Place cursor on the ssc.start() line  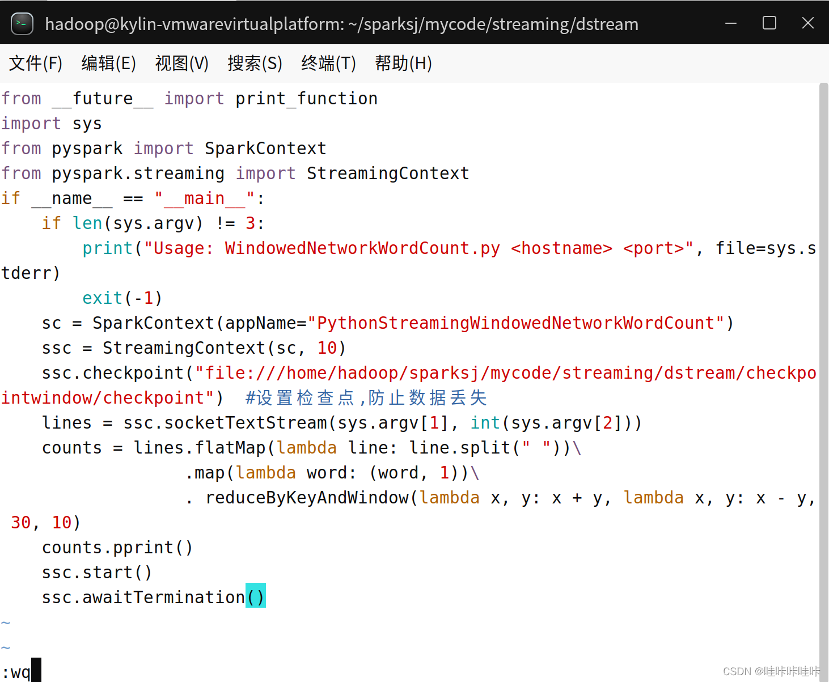click(x=96, y=572)
